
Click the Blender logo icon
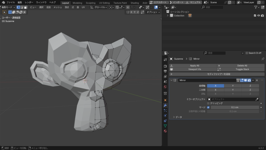[3, 2]
